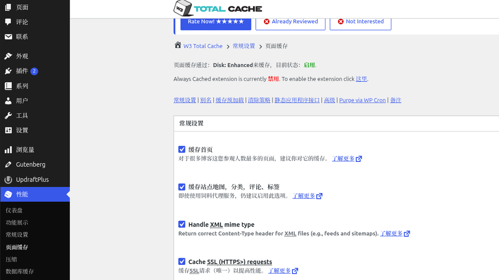Jump to 静态应用程序接口 anchor link
Image resolution: width=499 pixels, height=280 pixels.
pyautogui.click(x=297, y=100)
